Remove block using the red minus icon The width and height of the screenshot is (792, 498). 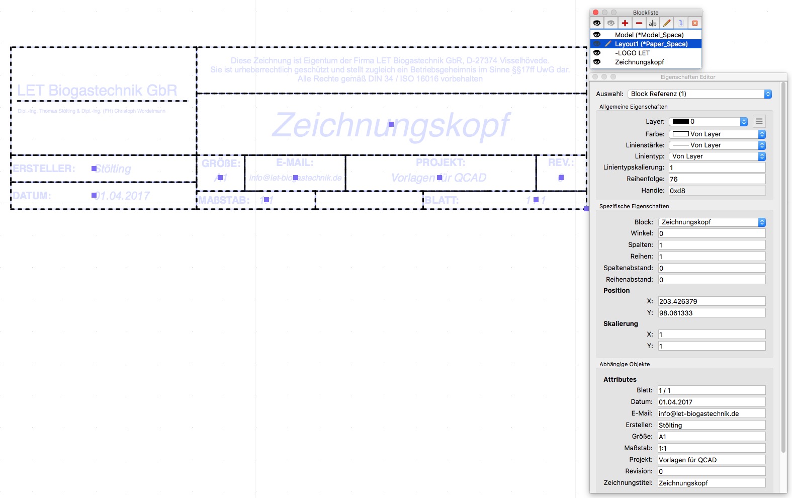tap(639, 23)
